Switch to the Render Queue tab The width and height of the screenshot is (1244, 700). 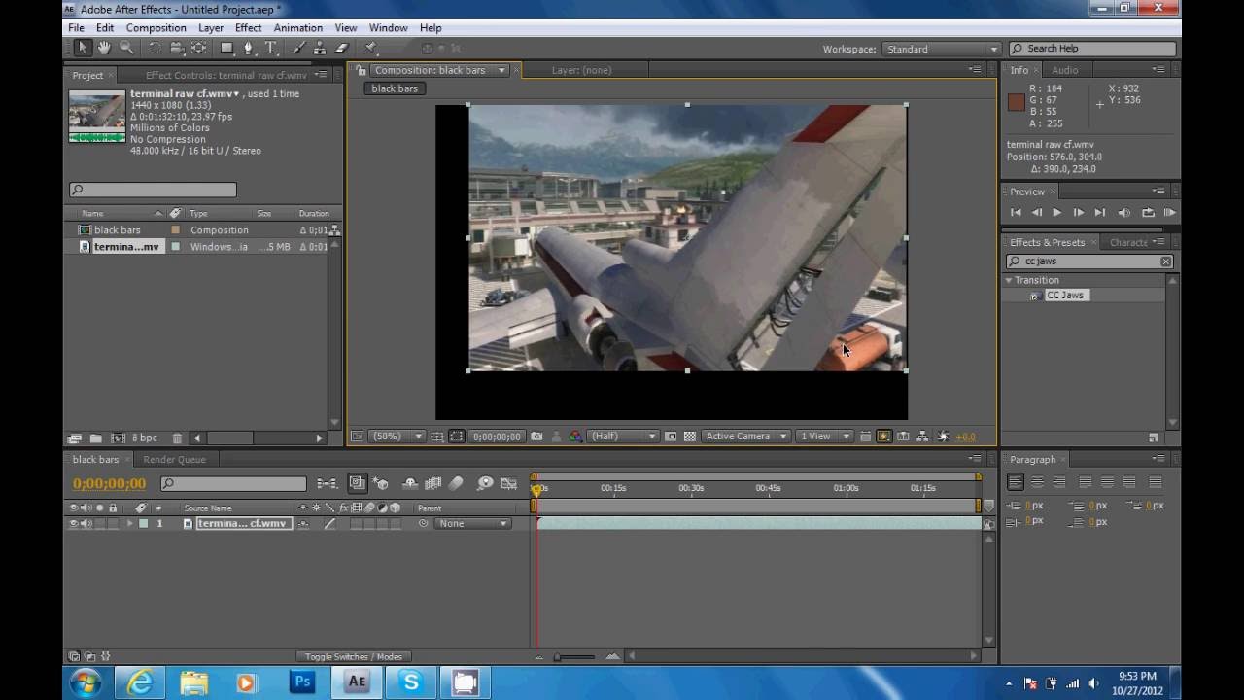click(174, 460)
